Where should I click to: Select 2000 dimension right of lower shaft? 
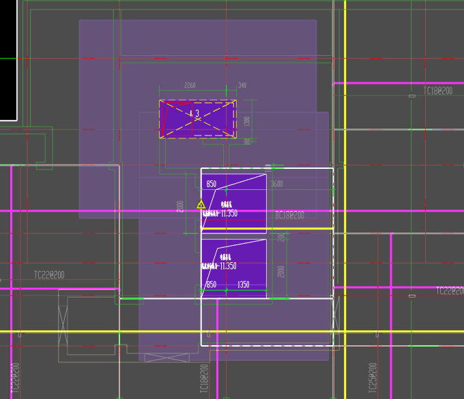click(x=281, y=272)
